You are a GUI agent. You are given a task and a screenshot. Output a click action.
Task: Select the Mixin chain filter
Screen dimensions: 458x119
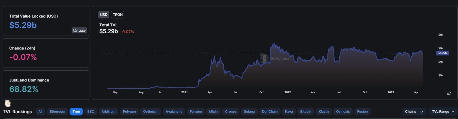pyautogui.click(x=213, y=112)
